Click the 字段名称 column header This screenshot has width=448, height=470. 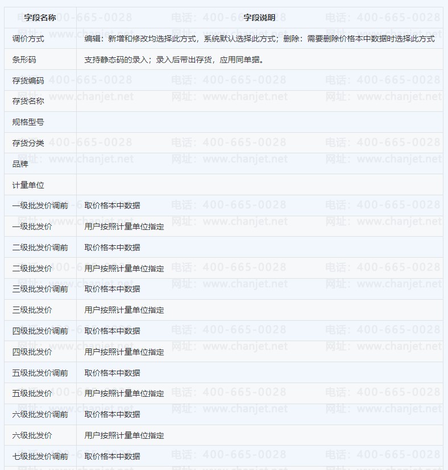40,18
